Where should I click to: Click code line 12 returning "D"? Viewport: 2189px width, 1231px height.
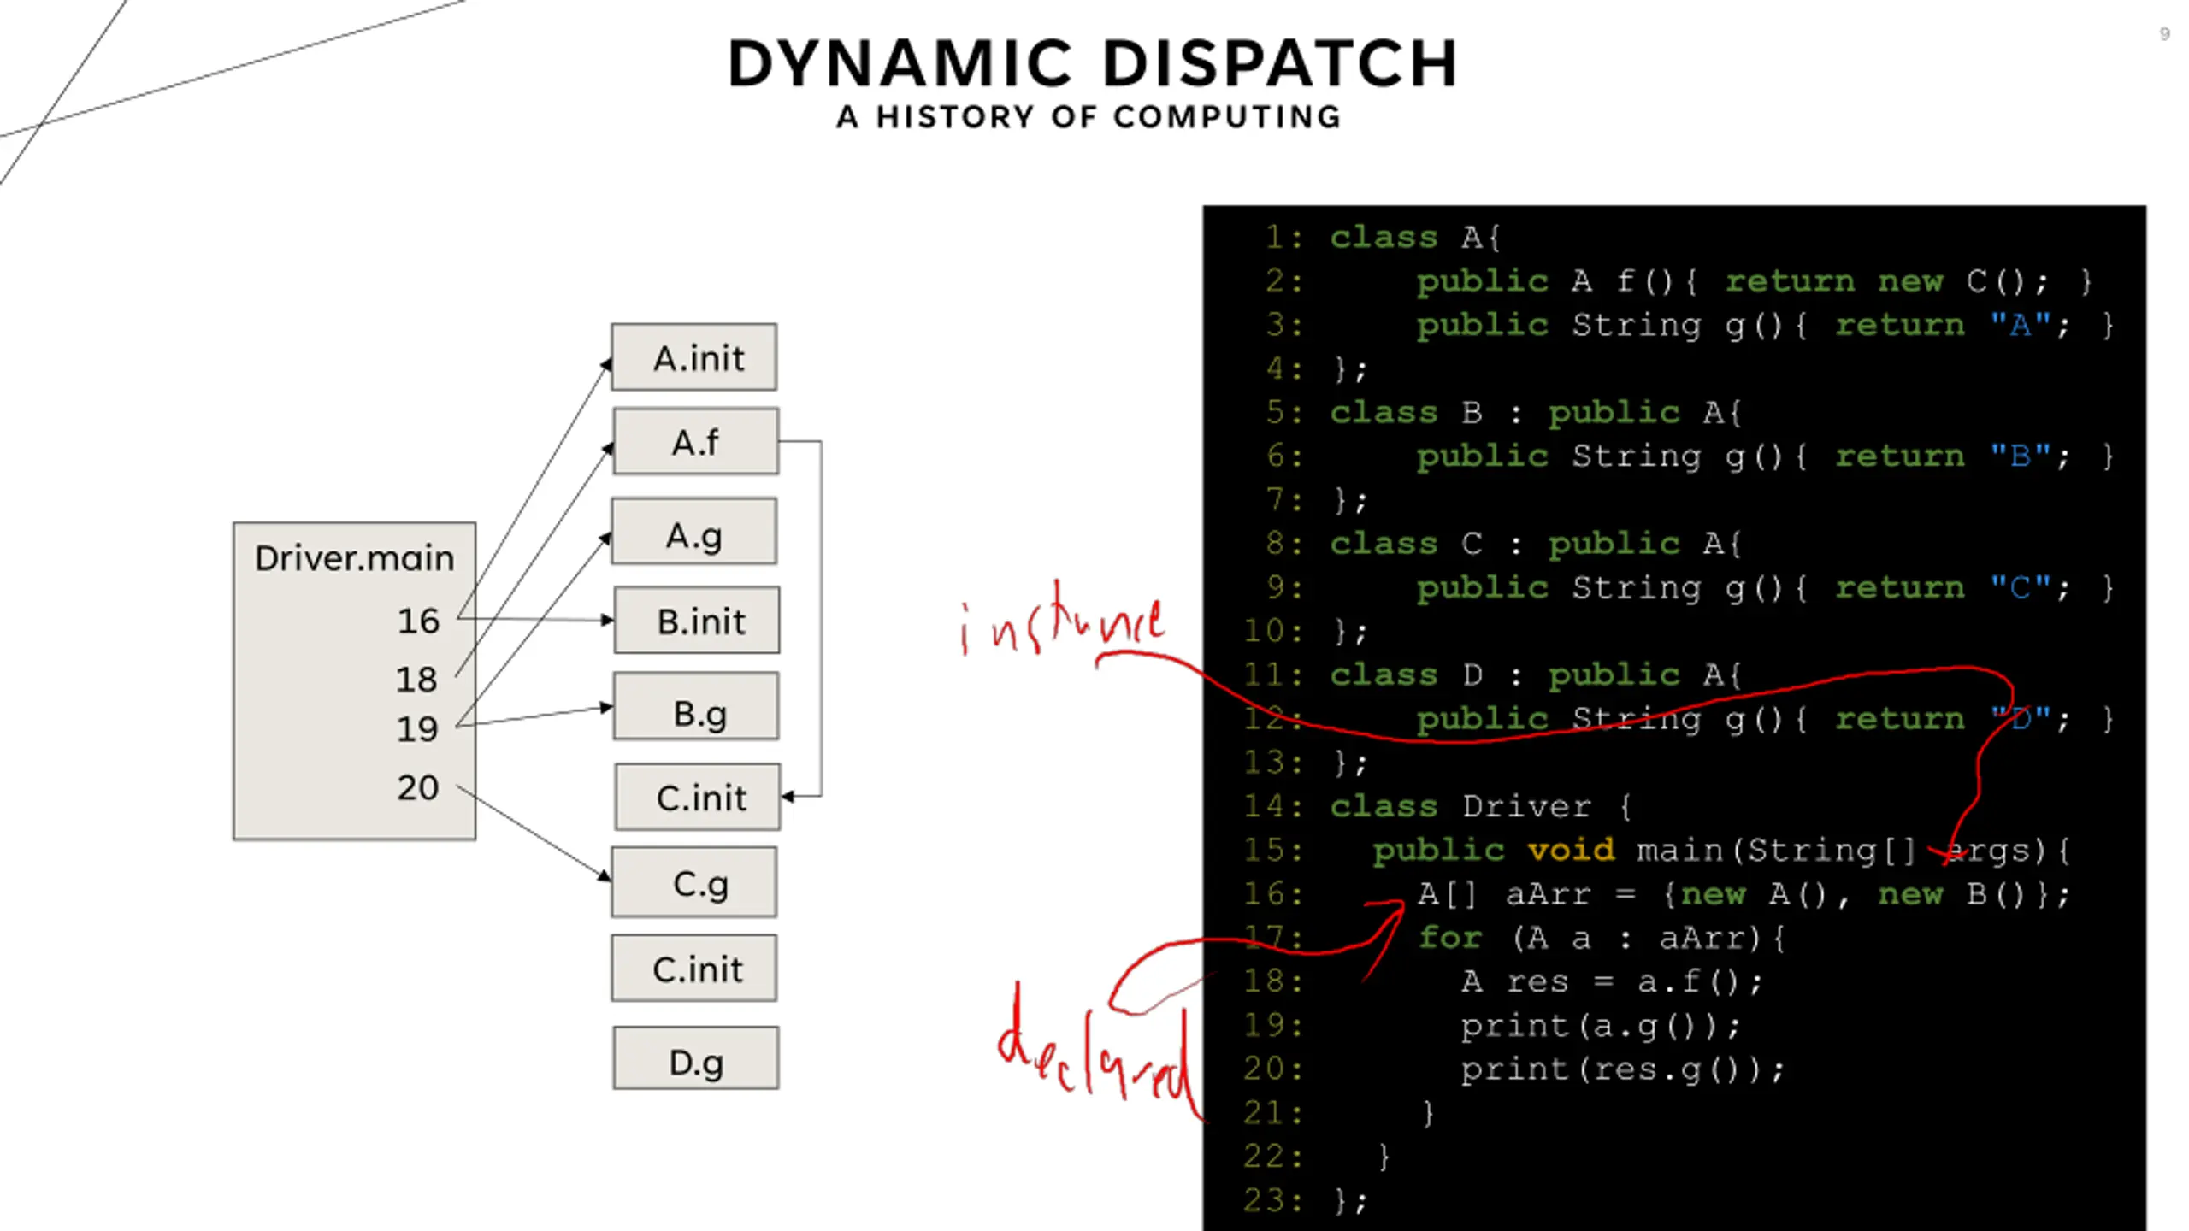point(1679,719)
